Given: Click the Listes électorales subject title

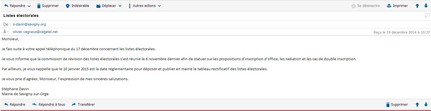Looking at the screenshot, I should (x=21, y=16).
